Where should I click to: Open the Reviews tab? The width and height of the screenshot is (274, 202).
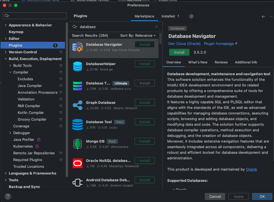click(x=221, y=62)
